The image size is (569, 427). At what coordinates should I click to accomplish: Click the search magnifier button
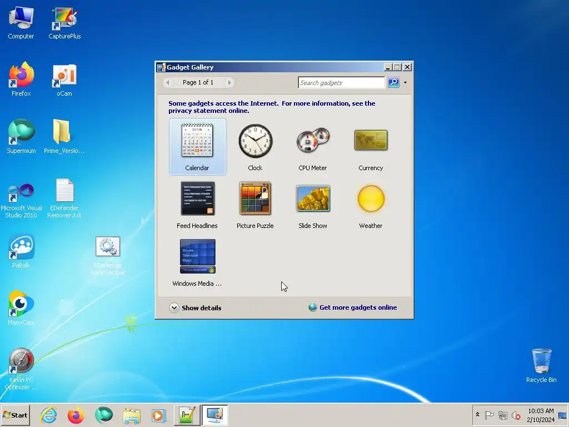[393, 82]
